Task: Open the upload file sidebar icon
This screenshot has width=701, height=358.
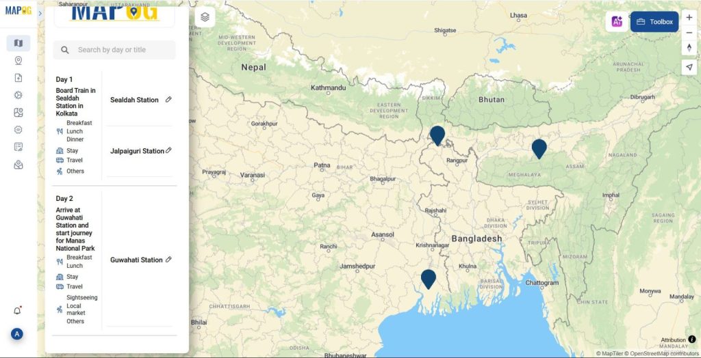Action: (18, 78)
